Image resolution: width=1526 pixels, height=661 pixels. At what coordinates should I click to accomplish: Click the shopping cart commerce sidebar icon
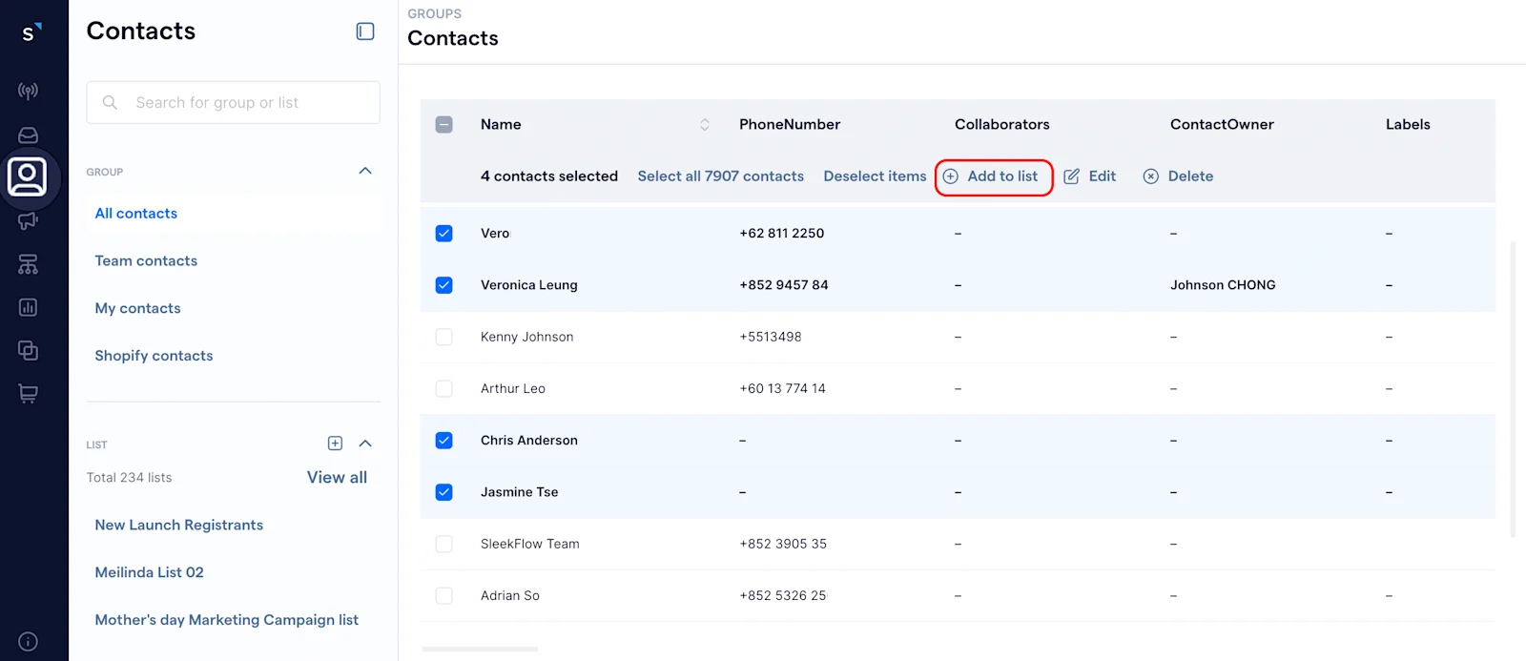click(x=29, y=393)
